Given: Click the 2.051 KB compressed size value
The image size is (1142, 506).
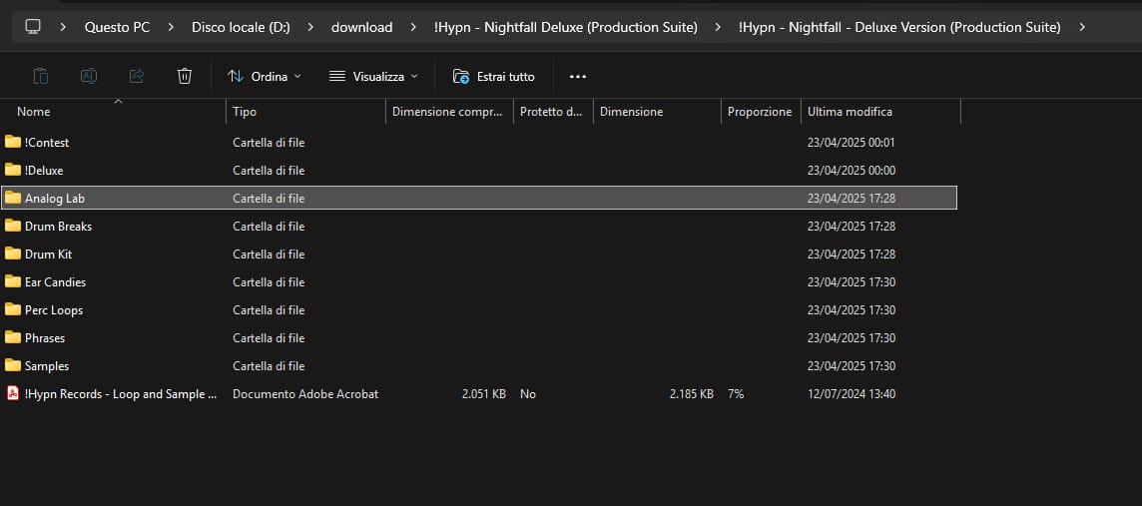Looking at the screenshot, I should tap(483, 394).
